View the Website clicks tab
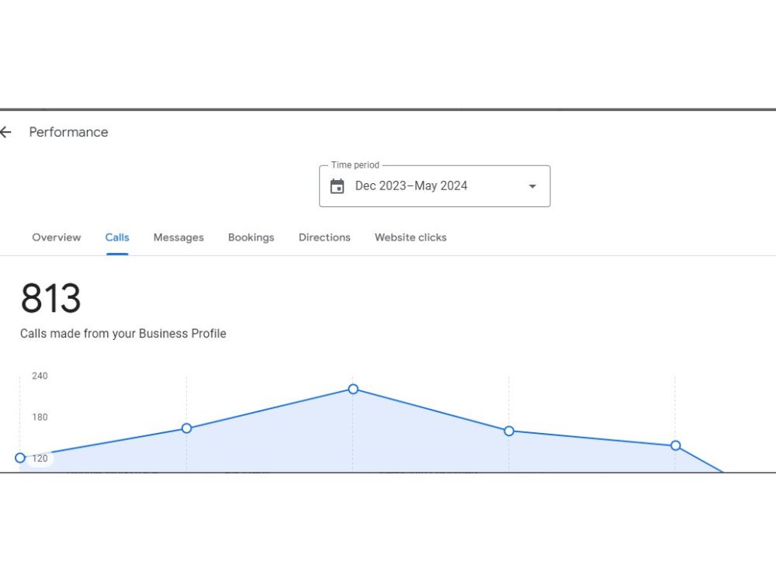The width and height of the screenshot is (776, 582). [411, 237]
